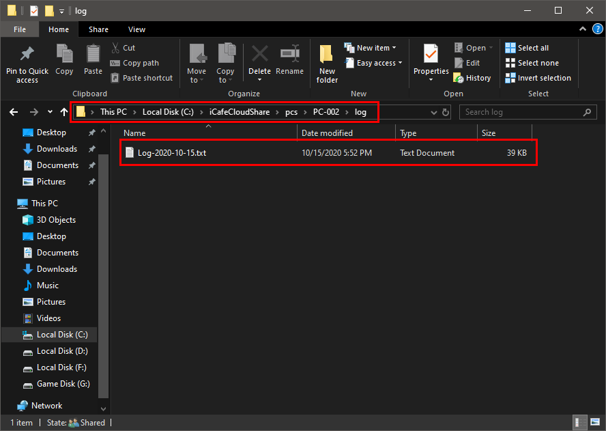Click the Pin to Quick access icon
Screen dimensions: 606x431
point(27,55)
